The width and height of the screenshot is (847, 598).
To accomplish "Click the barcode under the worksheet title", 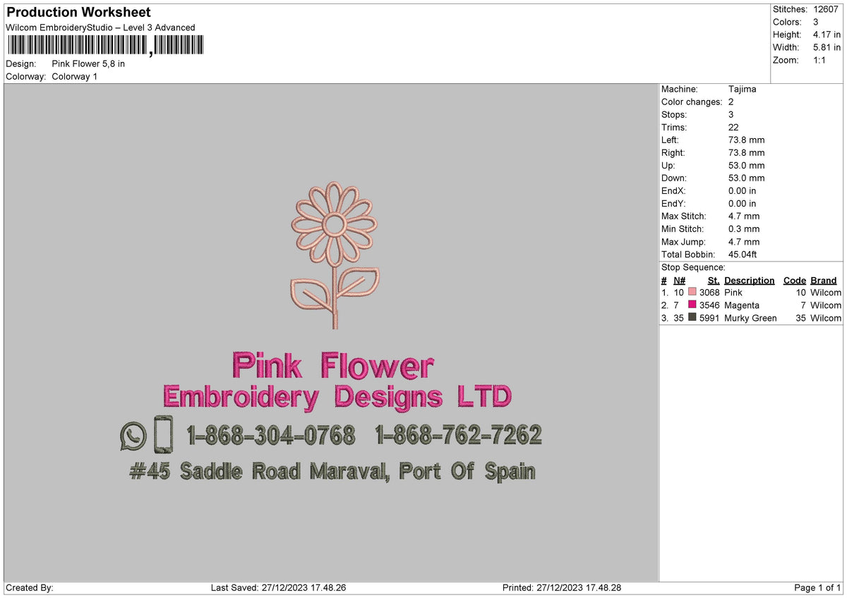I will point(105,46).
